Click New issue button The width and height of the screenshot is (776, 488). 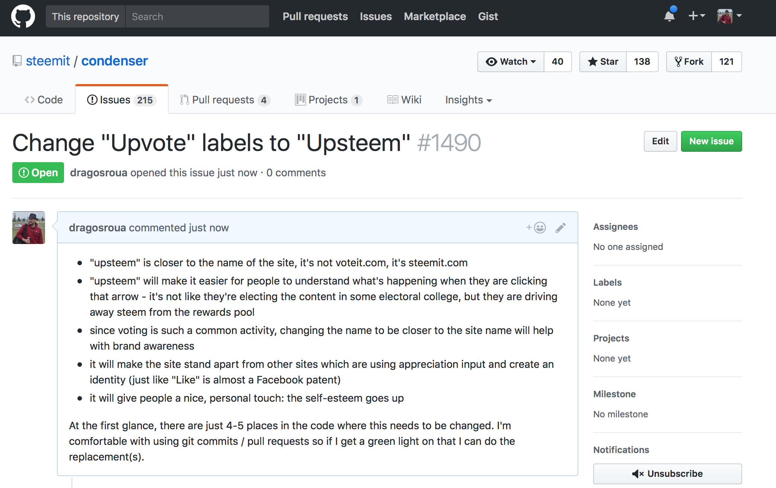pyautogui.click(x=711, y=141)
